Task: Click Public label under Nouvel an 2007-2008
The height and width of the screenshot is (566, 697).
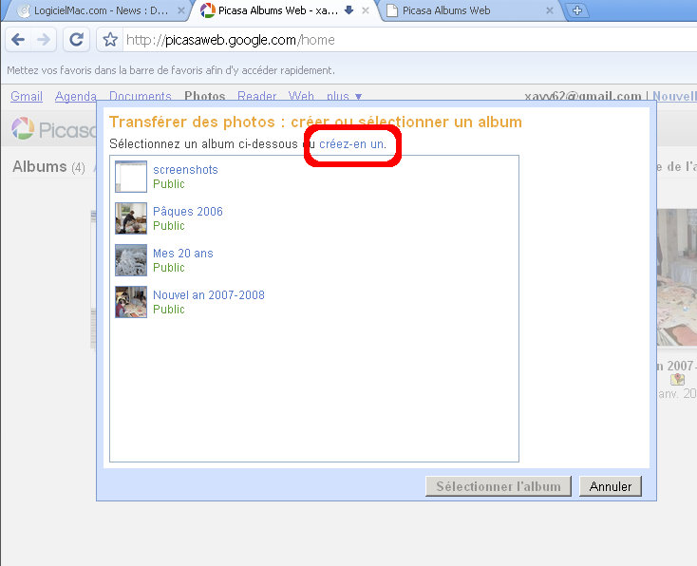Action: click(168, 310)
